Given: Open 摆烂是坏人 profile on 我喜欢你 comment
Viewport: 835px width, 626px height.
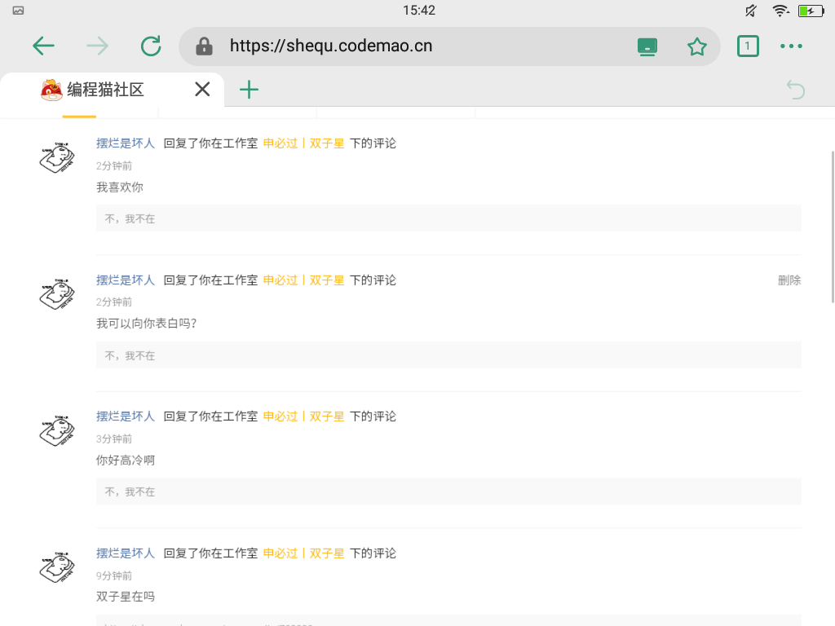Looking at the screenshot, I should point(125,143).
